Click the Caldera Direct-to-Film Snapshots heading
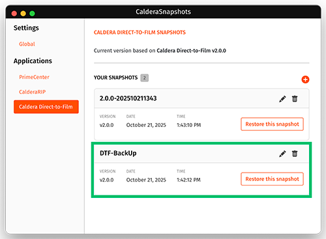 (x=140, y=33)
